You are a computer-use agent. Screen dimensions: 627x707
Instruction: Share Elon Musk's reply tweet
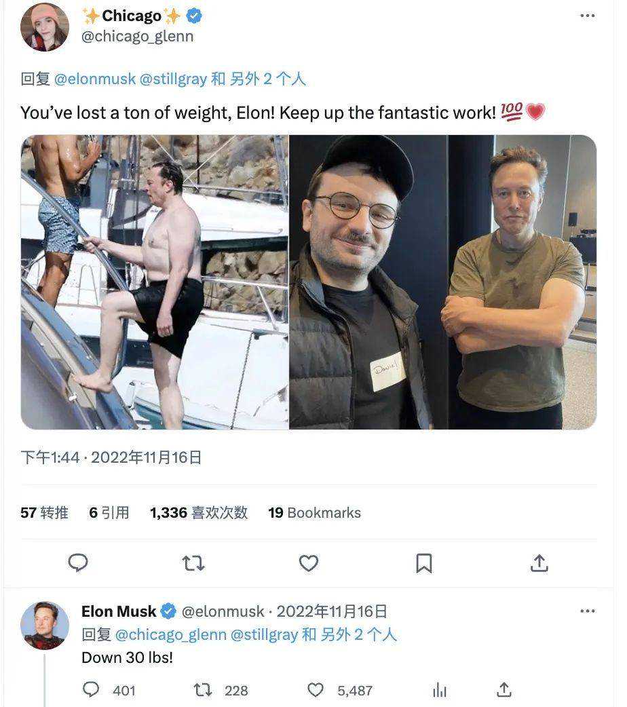(x=503, y=690)
